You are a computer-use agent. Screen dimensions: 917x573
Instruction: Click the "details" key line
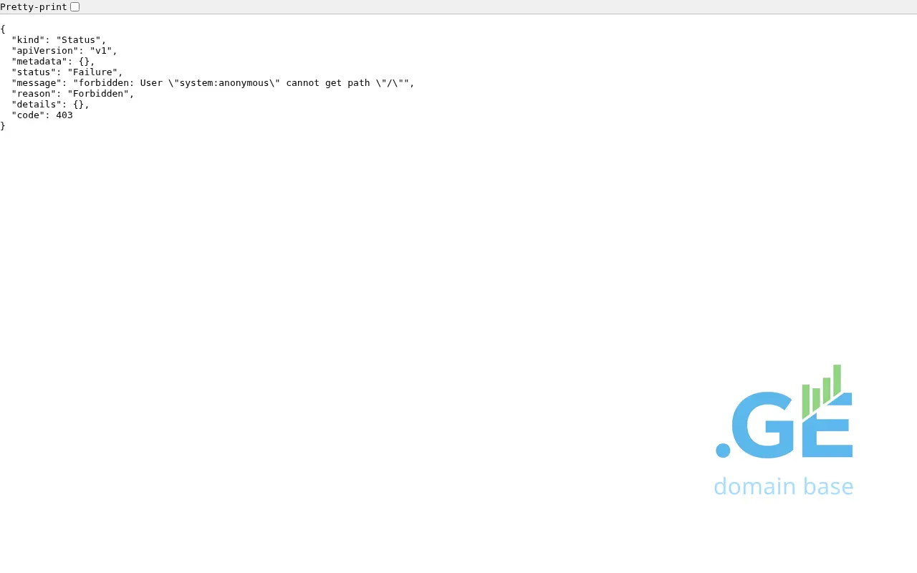coord(37,105)
